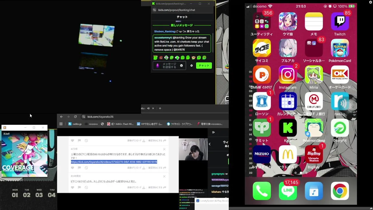This screenshot has height=210, width=373.
Task: Open LINE with 17,145 unread badge
Action: point(288,191)
